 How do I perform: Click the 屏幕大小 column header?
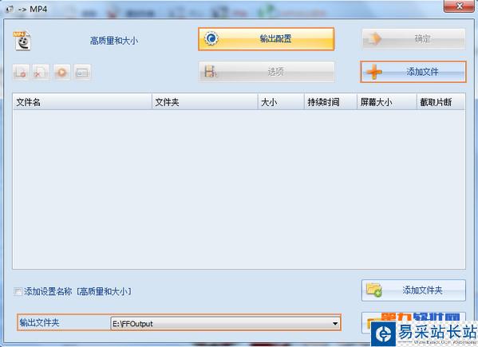point(386,102)
